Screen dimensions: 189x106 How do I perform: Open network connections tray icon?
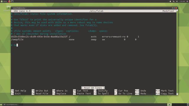pyautogui.click(x=174, y=1)
